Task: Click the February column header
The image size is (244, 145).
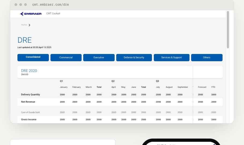Action: tap(77, 87)
